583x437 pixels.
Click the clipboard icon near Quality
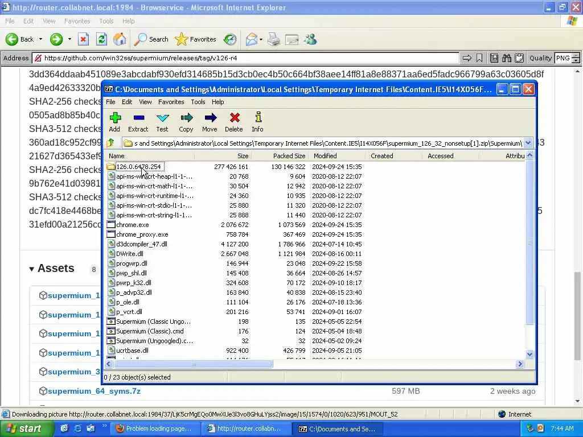click(x=519, y=58)
